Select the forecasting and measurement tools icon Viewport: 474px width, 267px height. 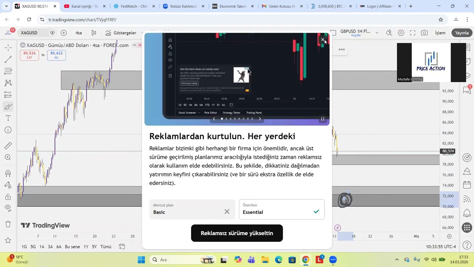[8, 95]
